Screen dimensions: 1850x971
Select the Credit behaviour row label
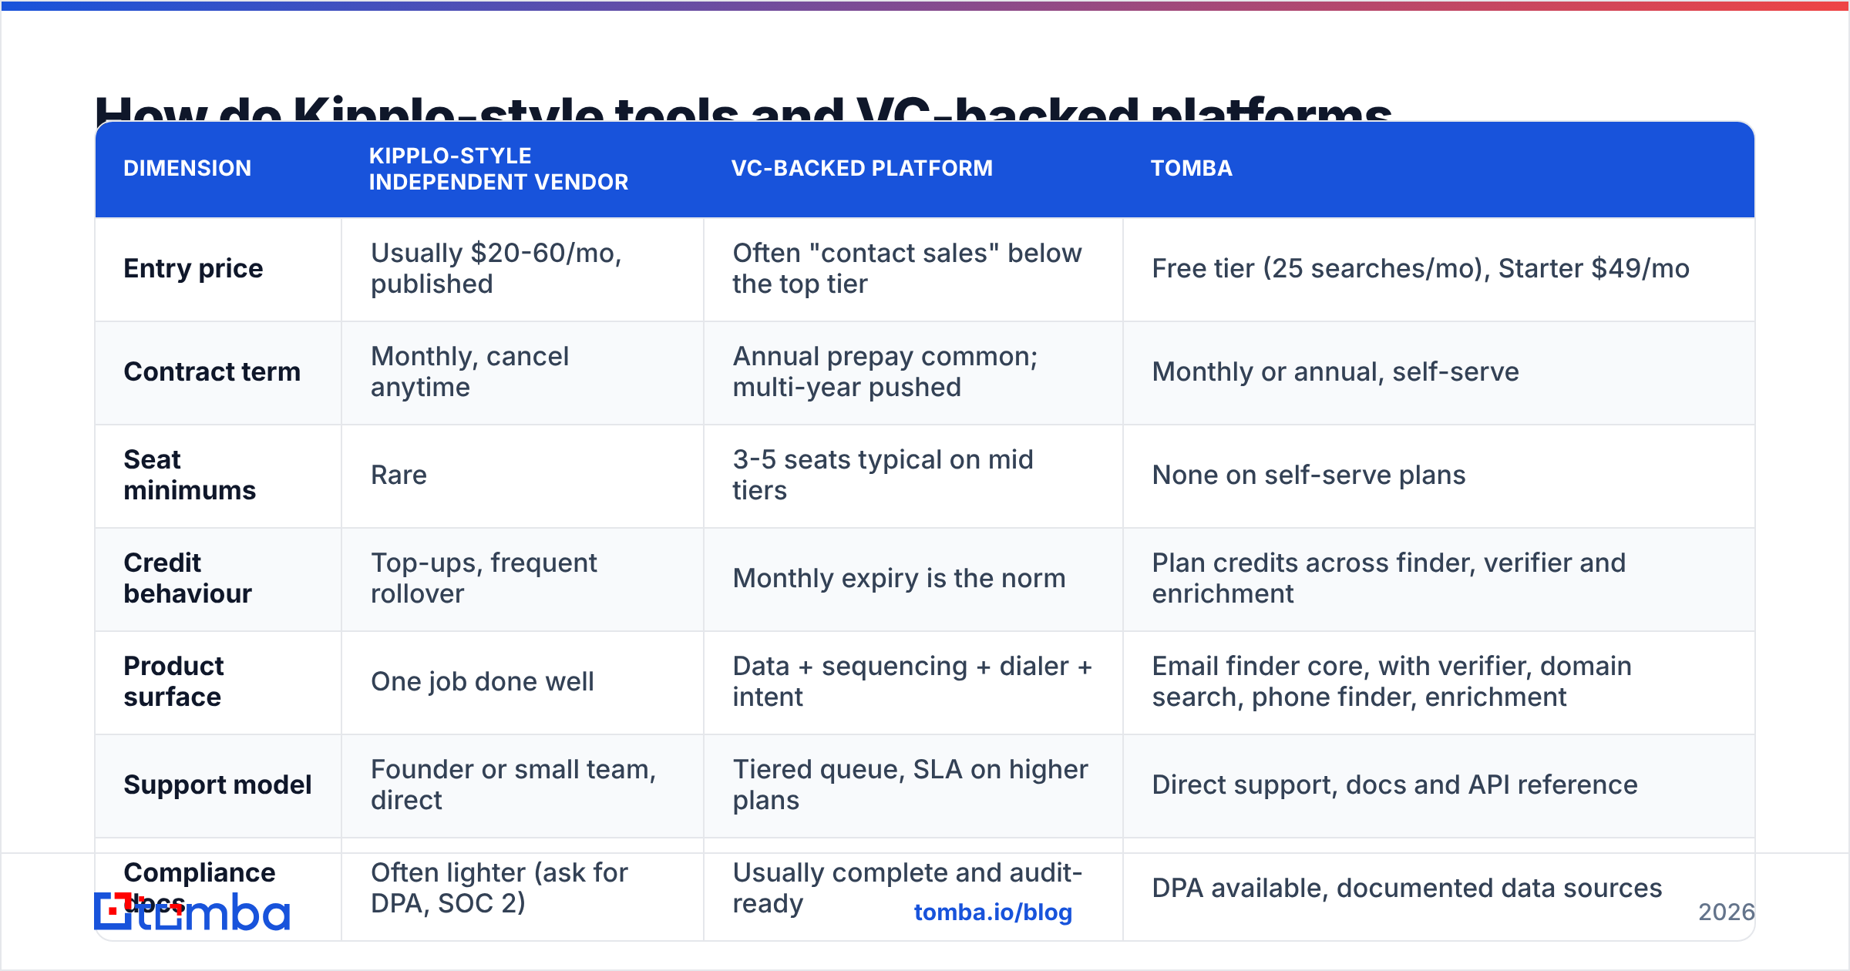click(188, 578)
